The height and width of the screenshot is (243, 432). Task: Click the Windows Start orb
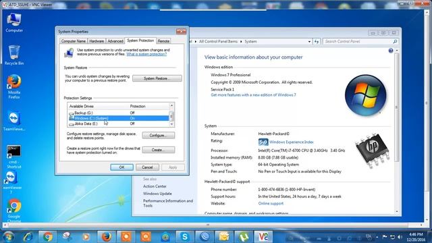pos(8,237)
